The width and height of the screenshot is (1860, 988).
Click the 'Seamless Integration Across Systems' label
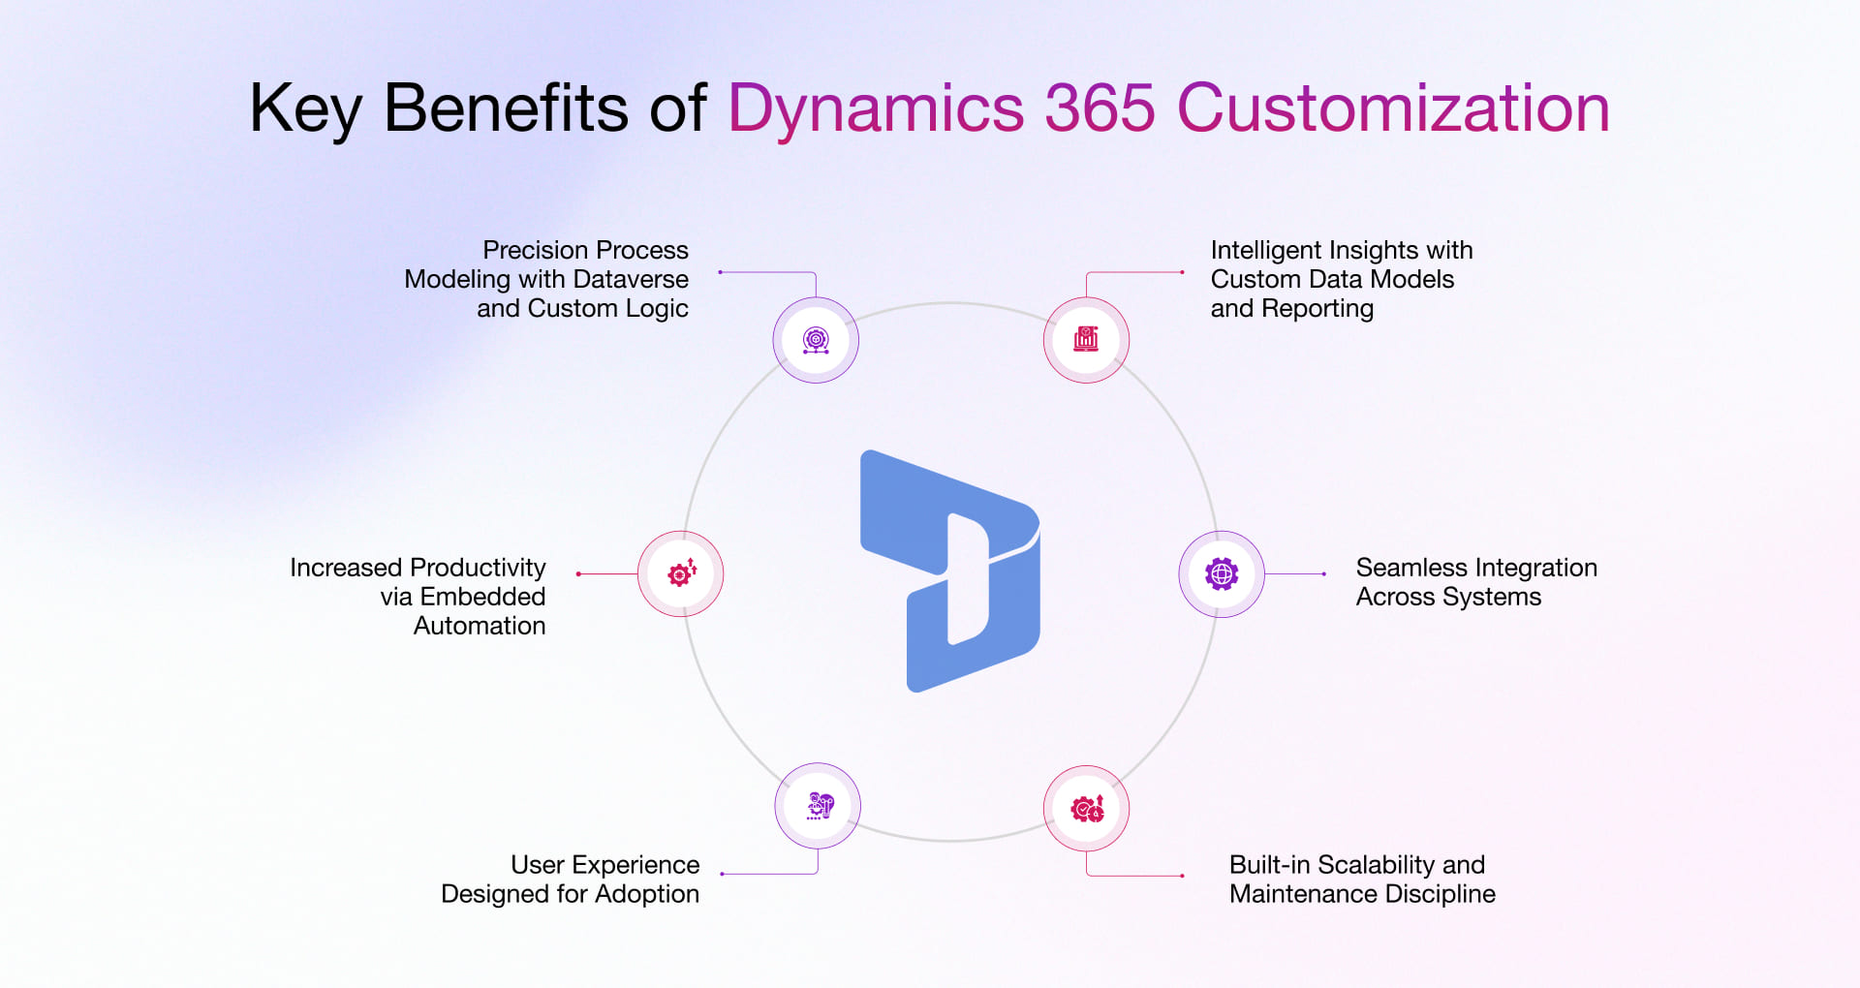[x=1476, y=581]
